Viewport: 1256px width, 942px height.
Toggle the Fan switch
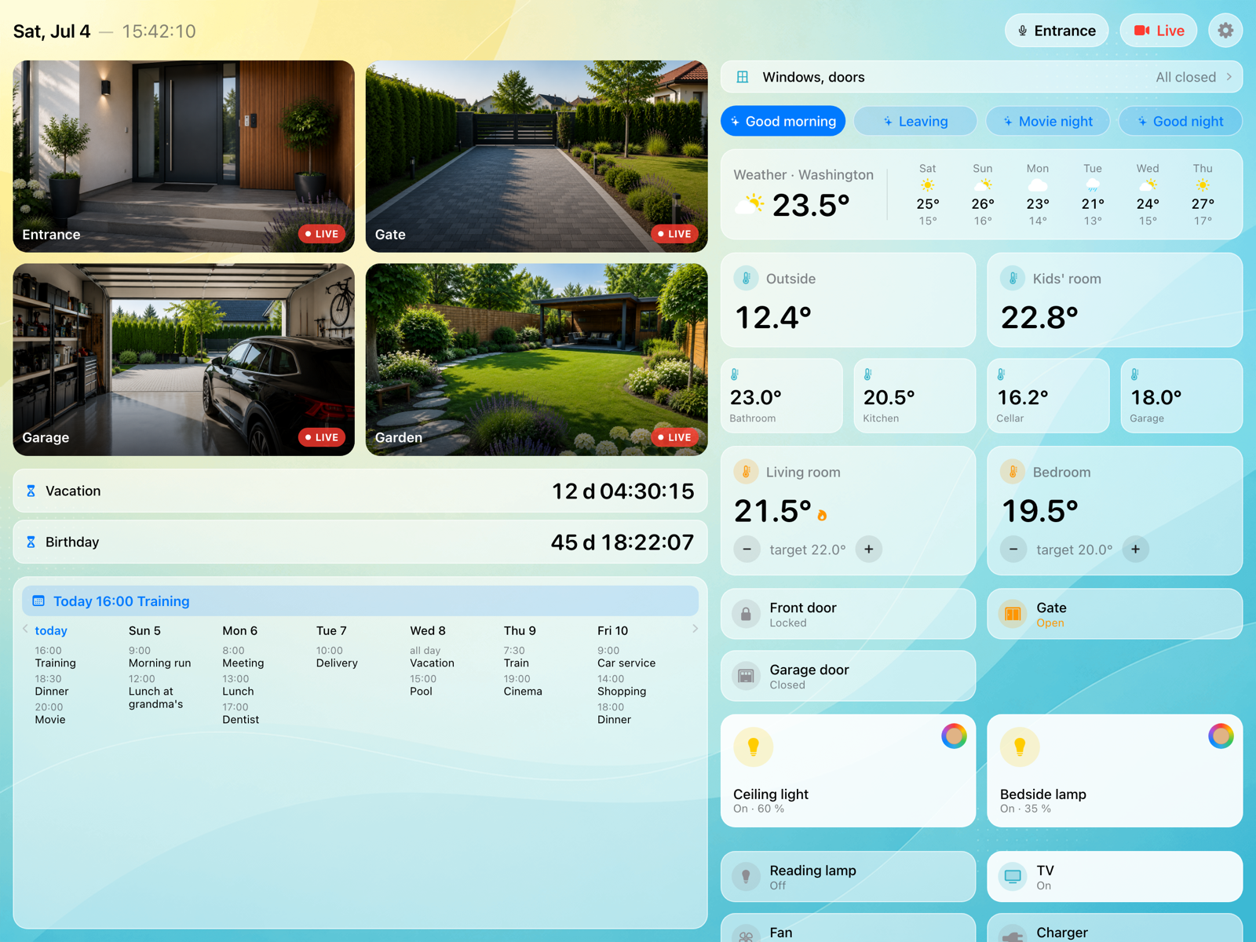point(848,928)
